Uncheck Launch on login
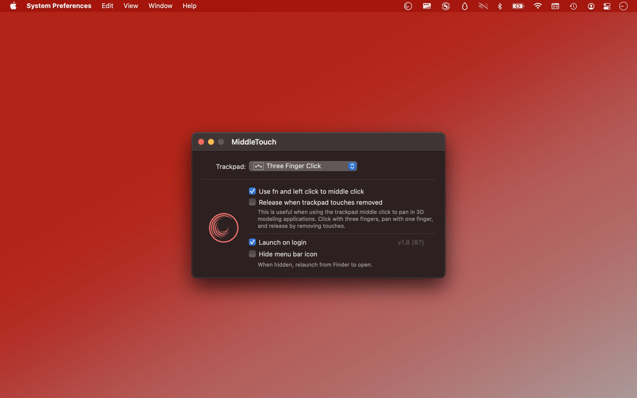This screenshot has width=637, height=398. (x=252, y=242)
